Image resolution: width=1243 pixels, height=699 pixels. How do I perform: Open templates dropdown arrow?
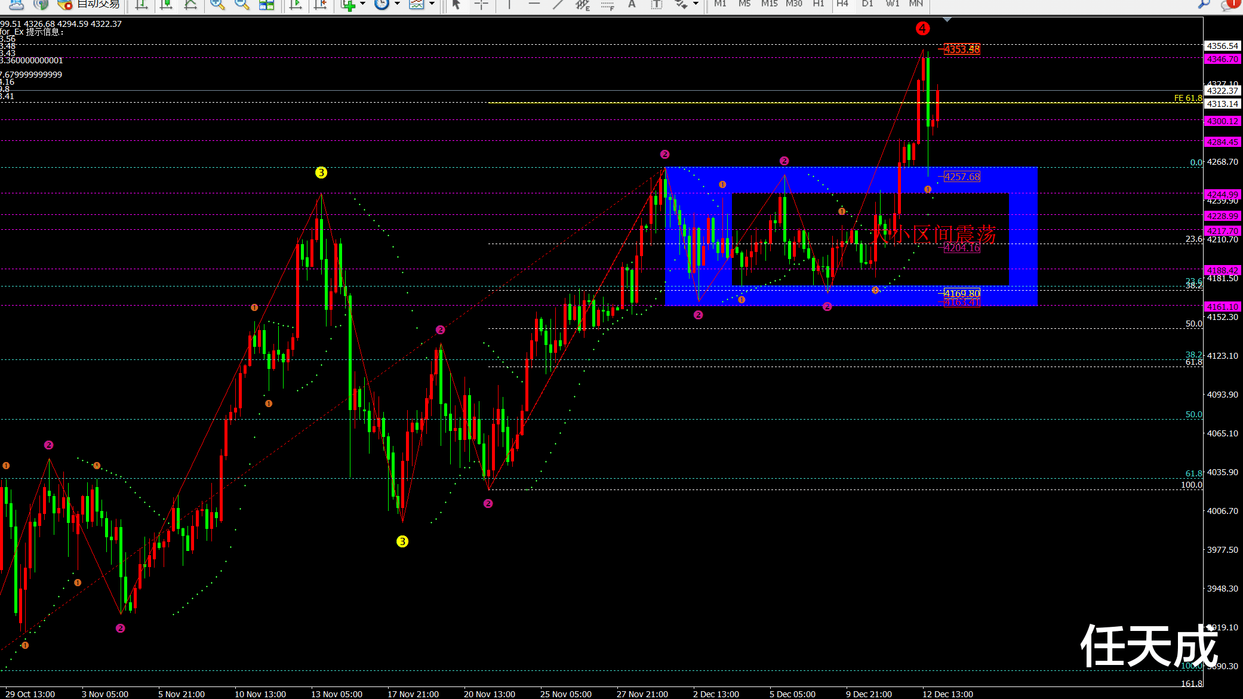pos(432,4)
